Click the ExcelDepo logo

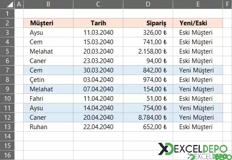[192, 149]
